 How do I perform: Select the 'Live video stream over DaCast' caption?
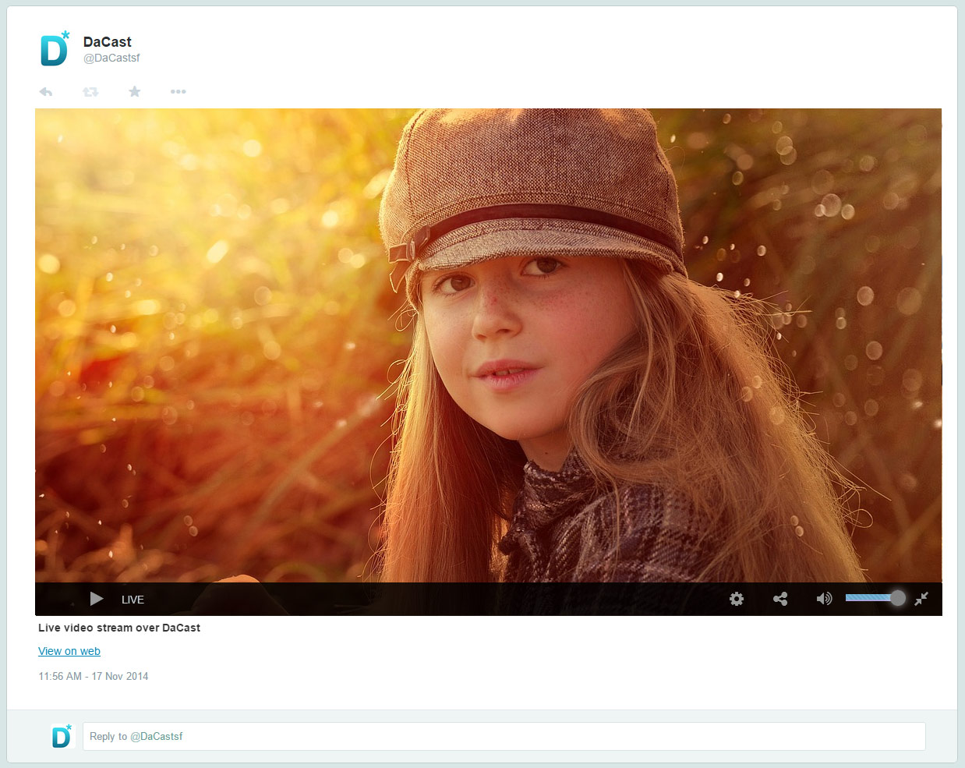[x=119, y=628]
